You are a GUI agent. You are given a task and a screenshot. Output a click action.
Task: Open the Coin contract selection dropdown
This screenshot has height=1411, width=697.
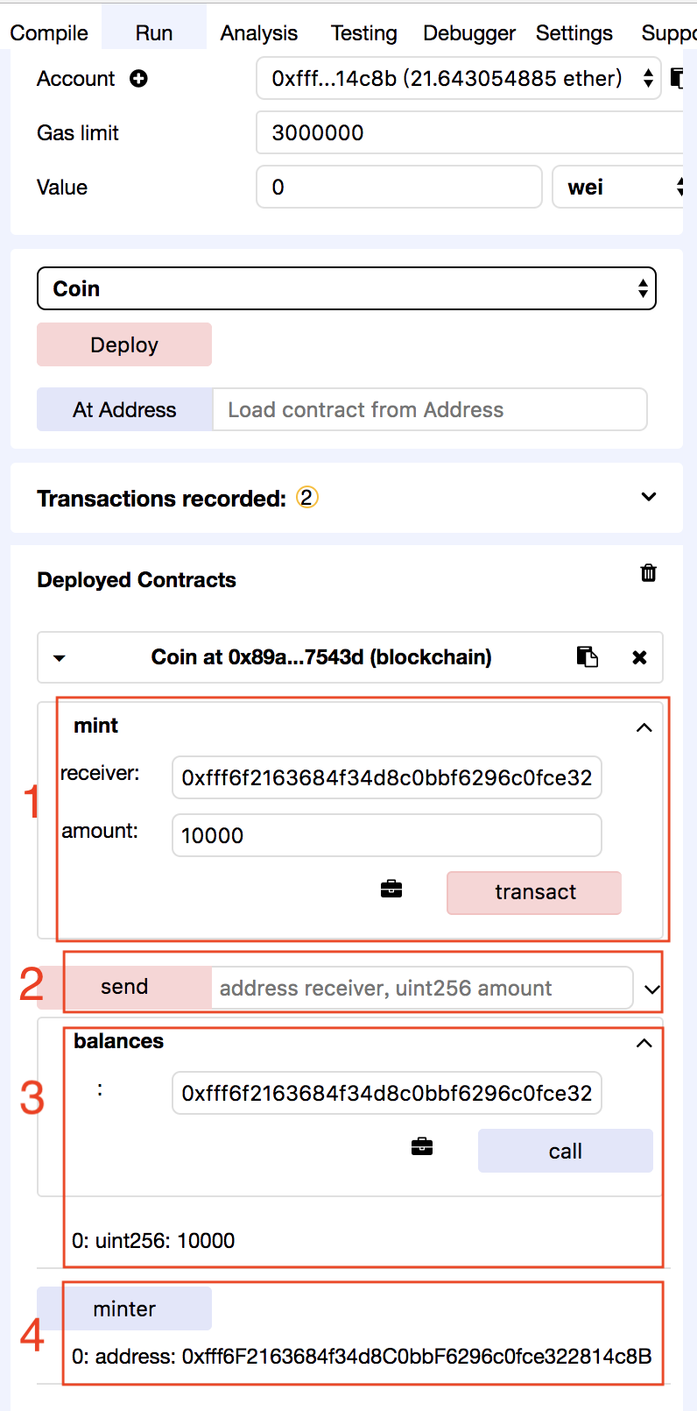(x=347, y=288)
